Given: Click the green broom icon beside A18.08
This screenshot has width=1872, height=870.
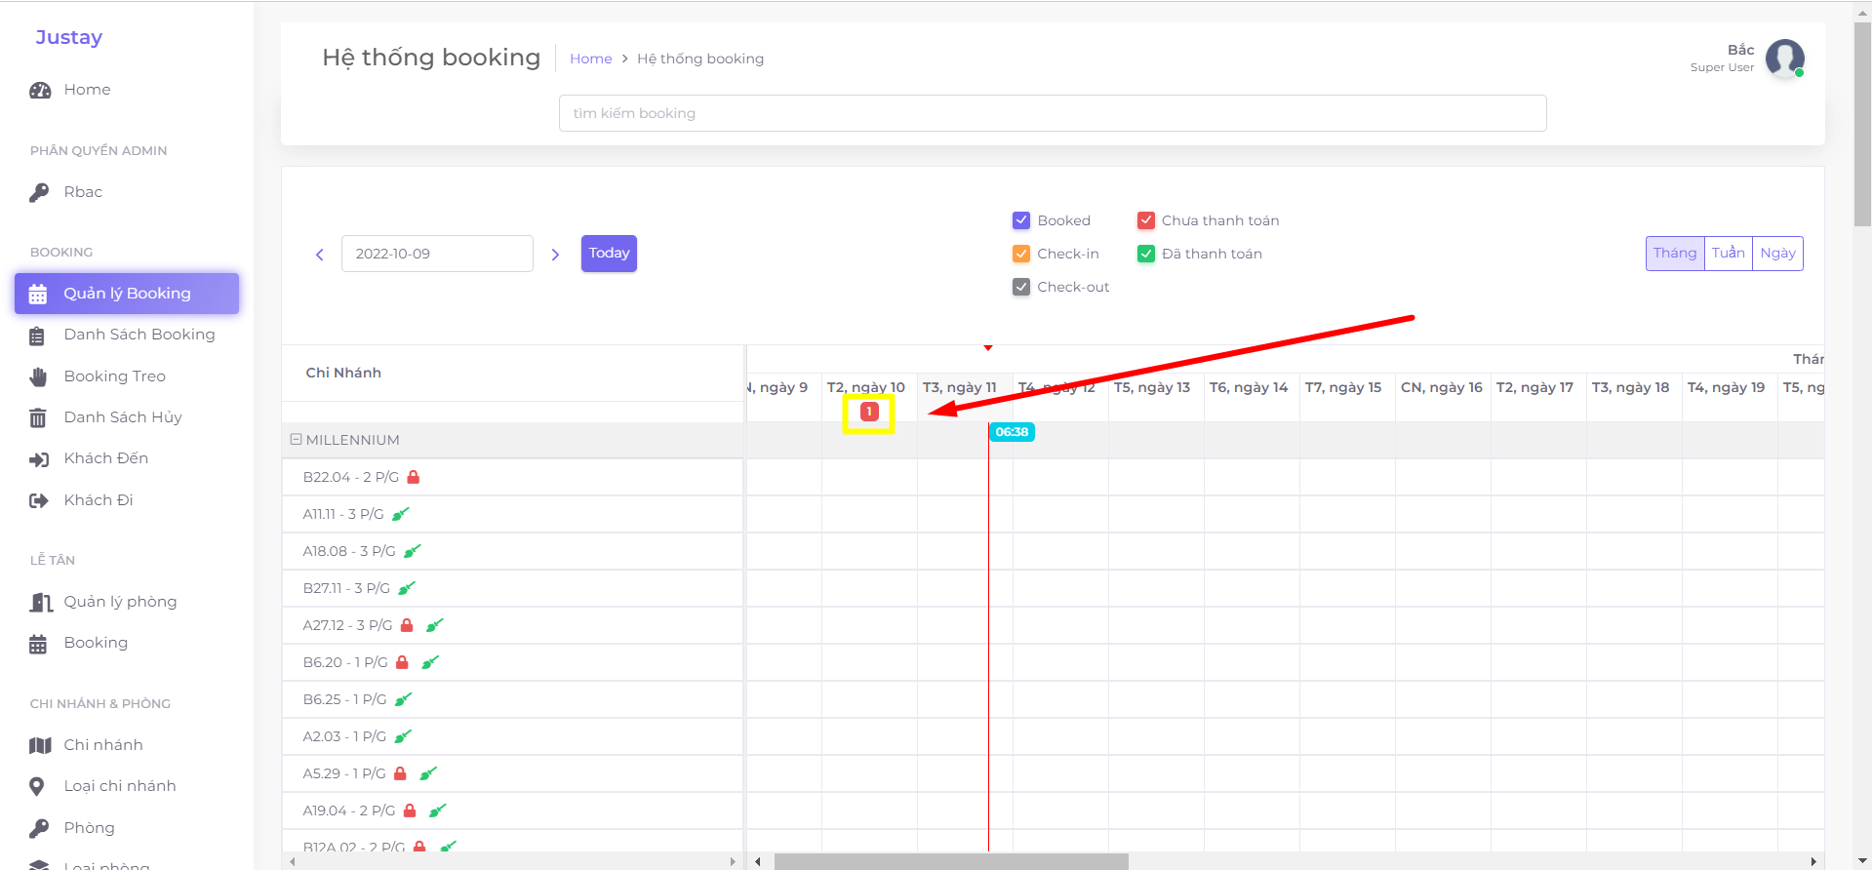Looking at the screenshot, I should [413, 551].
